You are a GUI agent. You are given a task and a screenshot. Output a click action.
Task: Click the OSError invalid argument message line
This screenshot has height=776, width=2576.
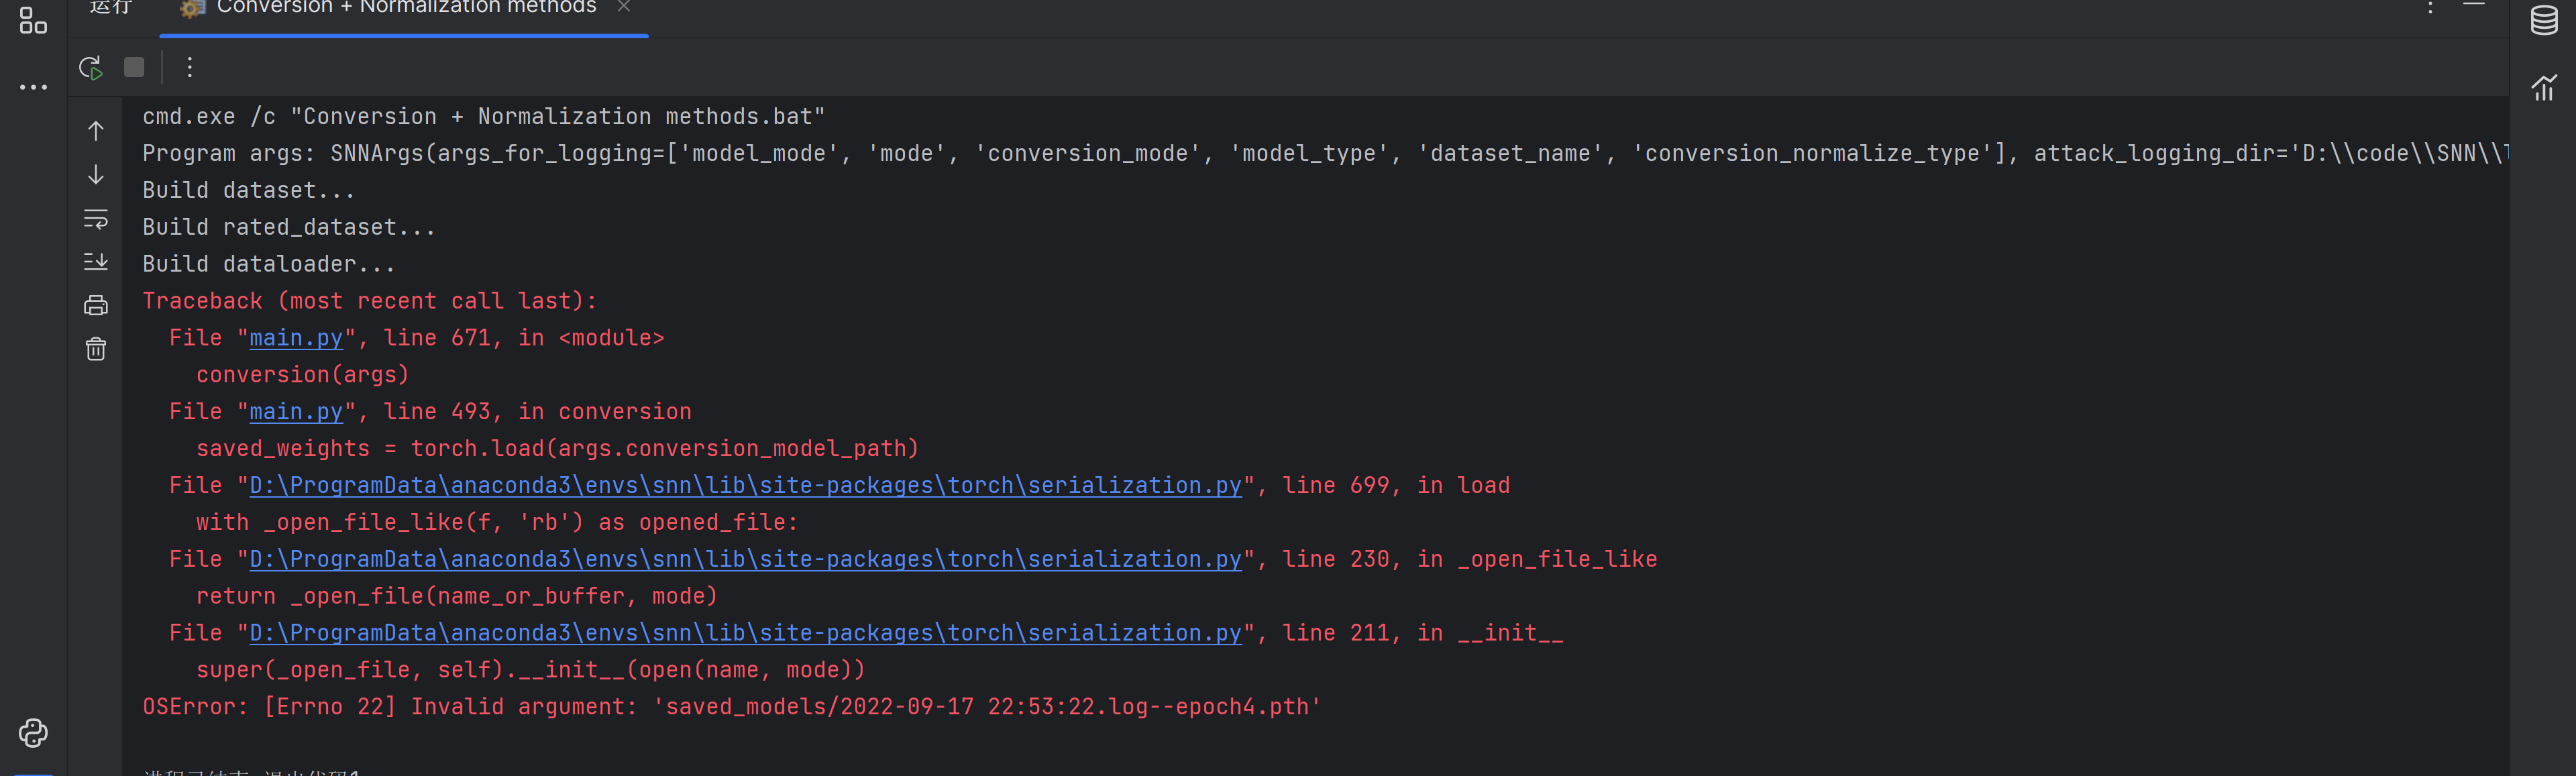click(731, 707)
